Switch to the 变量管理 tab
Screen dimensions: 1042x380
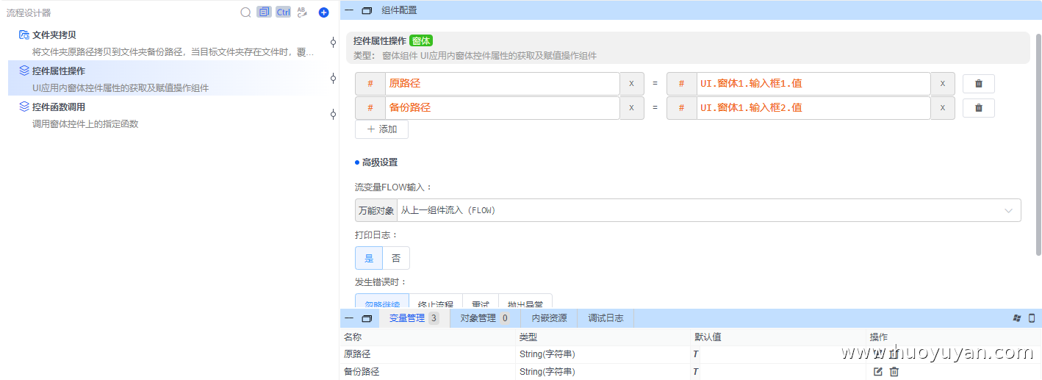point(414,318)
